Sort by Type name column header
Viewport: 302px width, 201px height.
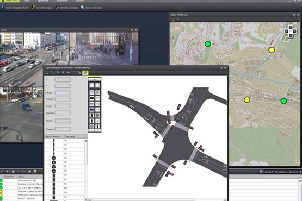coord(74,136)
